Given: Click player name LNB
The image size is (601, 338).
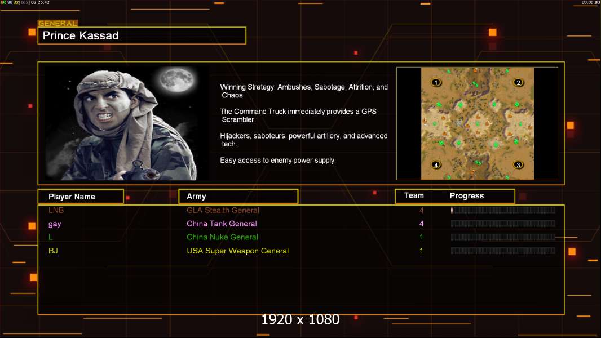Looking at the screenshot, I should click(56, 210).
